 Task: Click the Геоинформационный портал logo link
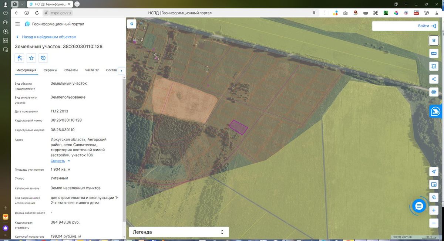54,24
